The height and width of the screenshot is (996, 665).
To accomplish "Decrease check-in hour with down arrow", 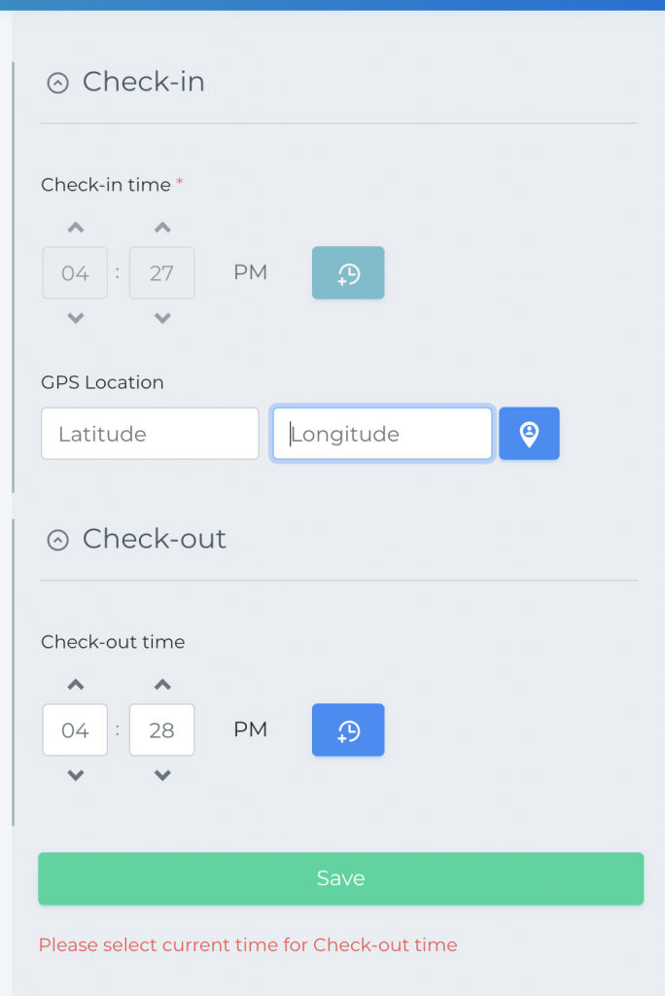I will pos(75,318).
